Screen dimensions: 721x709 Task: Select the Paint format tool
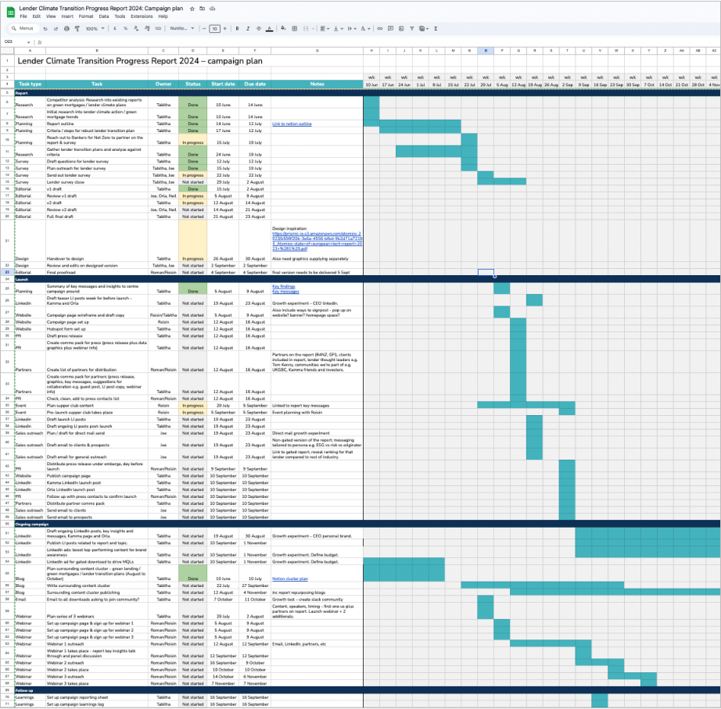(x=77, y=28)
